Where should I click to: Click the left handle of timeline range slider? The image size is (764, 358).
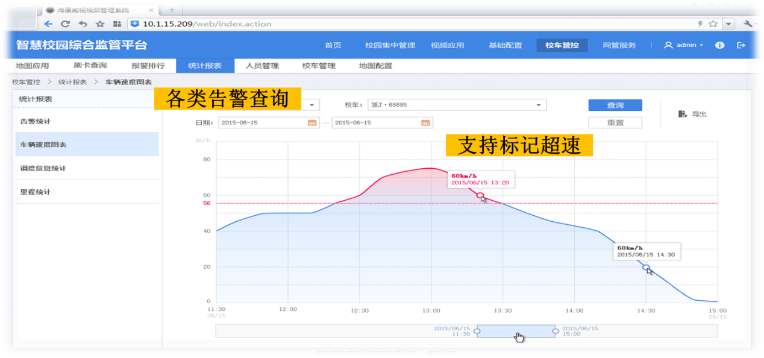477,331
